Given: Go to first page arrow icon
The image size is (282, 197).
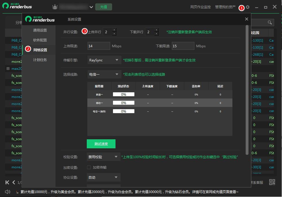Looking at the screenshot, I should [x=7, y=182].
